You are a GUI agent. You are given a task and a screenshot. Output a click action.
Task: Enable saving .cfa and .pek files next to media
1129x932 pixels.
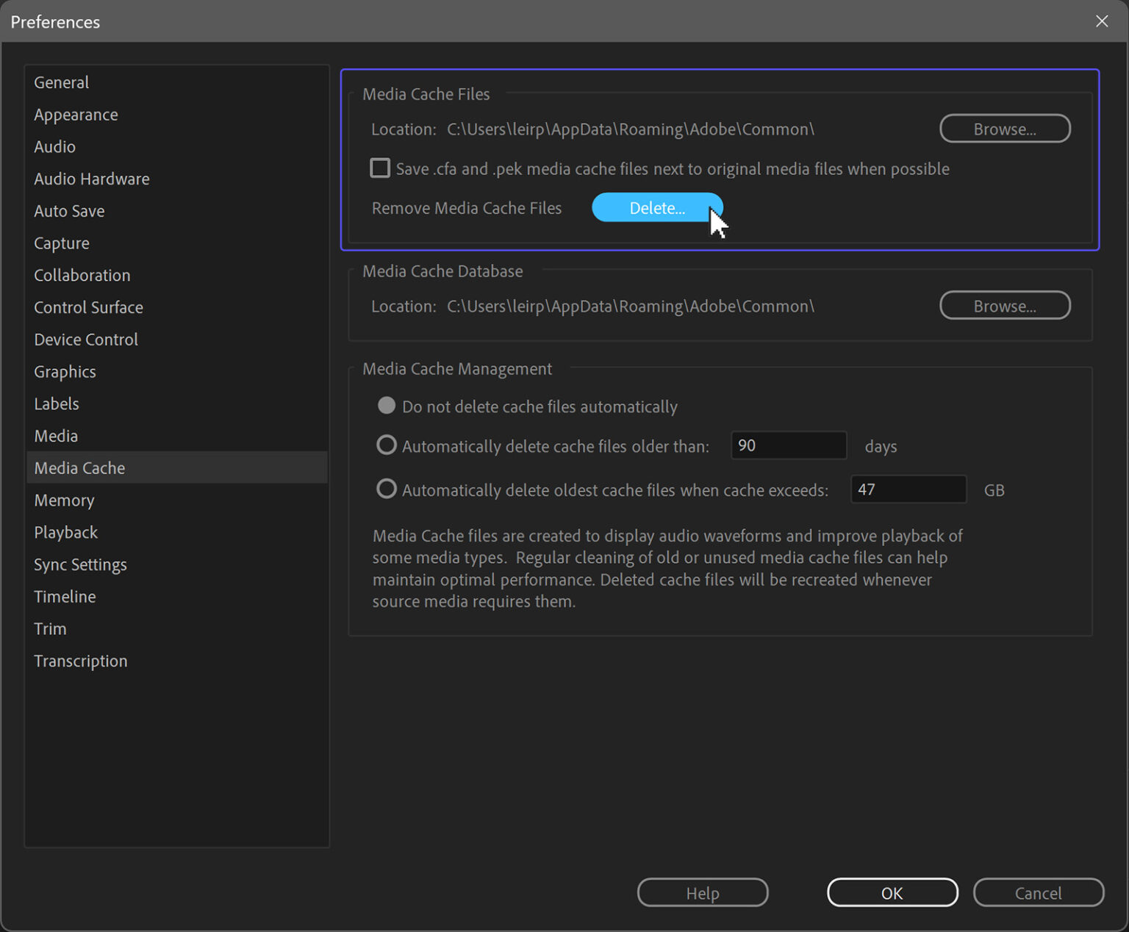tap(380, 168)
